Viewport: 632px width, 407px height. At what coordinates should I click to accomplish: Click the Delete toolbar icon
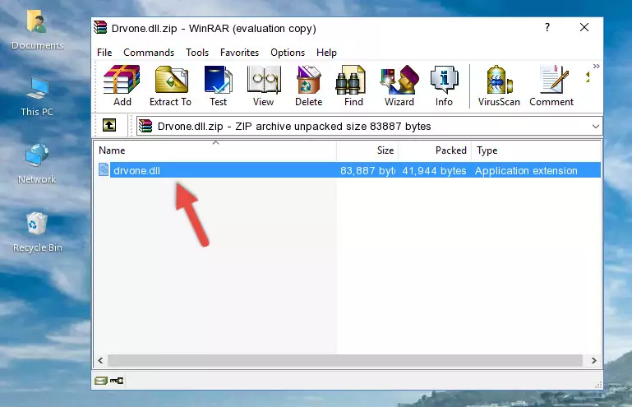click(309, 86)
